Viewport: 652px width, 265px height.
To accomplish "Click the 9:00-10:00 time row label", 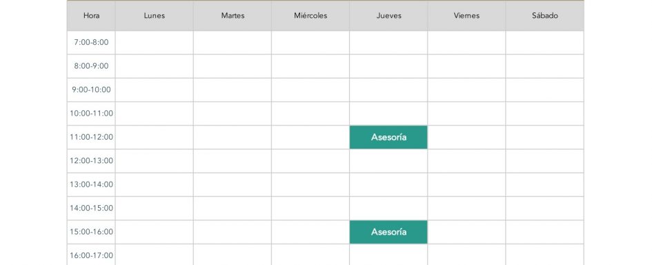I will [91, 89].
